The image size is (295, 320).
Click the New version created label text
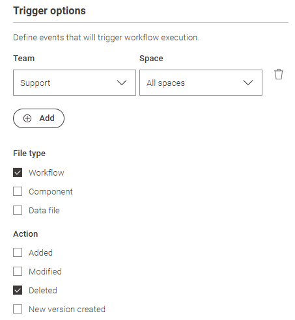[67, 310]
